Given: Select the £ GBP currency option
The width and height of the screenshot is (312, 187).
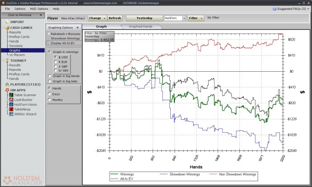Looking at the screenshot, I should [56, 66].
